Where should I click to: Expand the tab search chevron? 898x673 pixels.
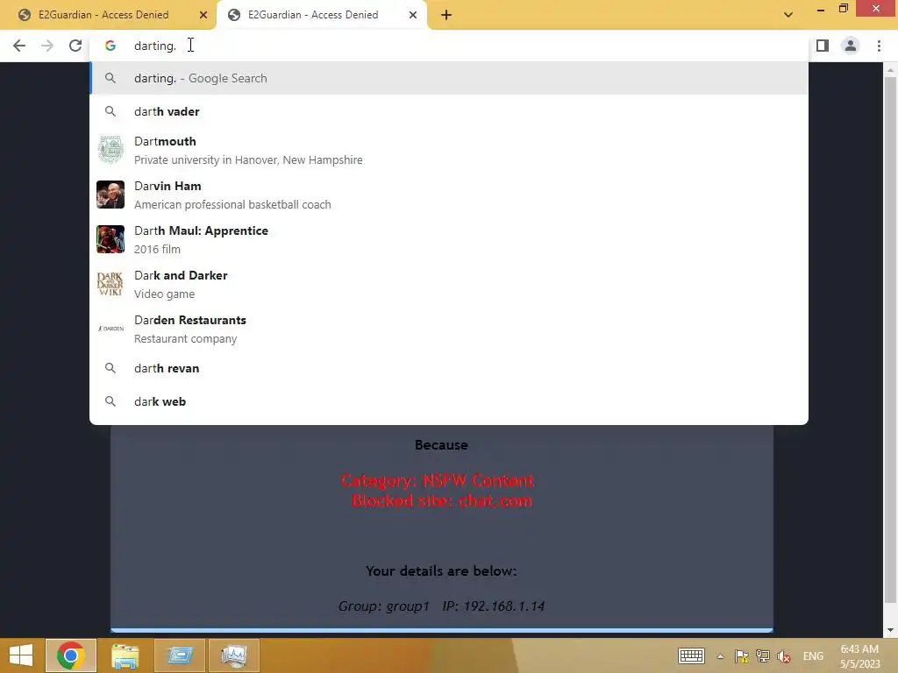click(x=788, y=15)
